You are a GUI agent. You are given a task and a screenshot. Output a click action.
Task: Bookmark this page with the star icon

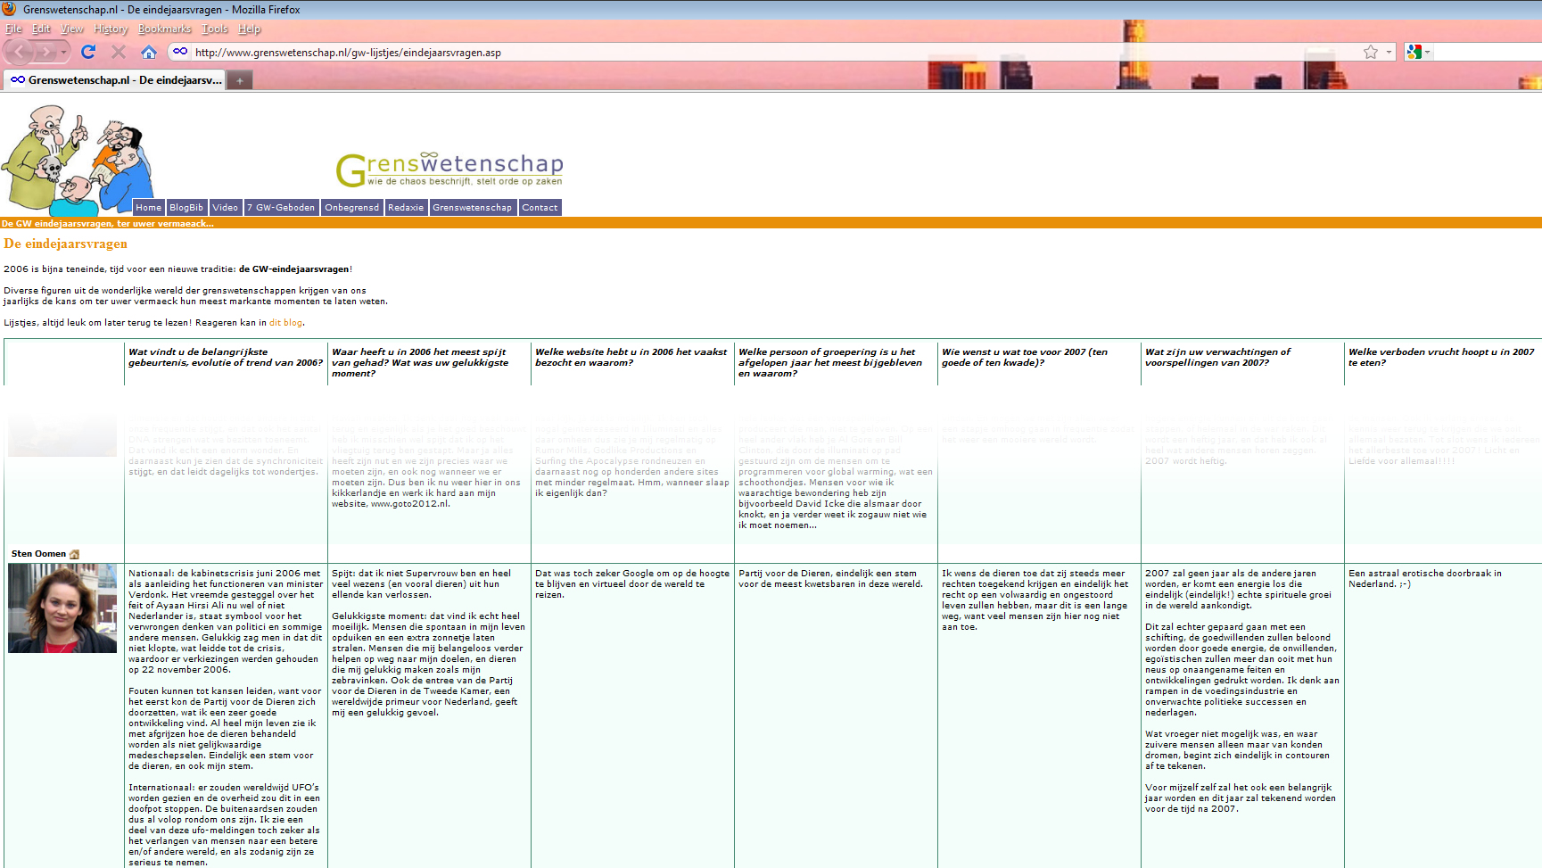tap(1370, 52)
